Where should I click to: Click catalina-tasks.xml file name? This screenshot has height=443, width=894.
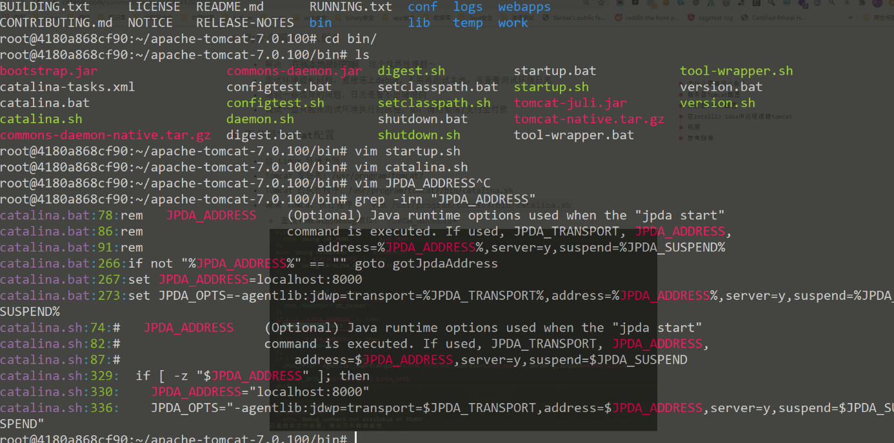(68, 87)
